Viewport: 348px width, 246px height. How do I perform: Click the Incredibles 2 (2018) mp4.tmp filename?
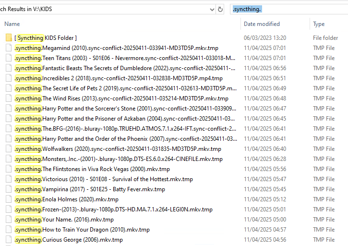pos(119,78)
